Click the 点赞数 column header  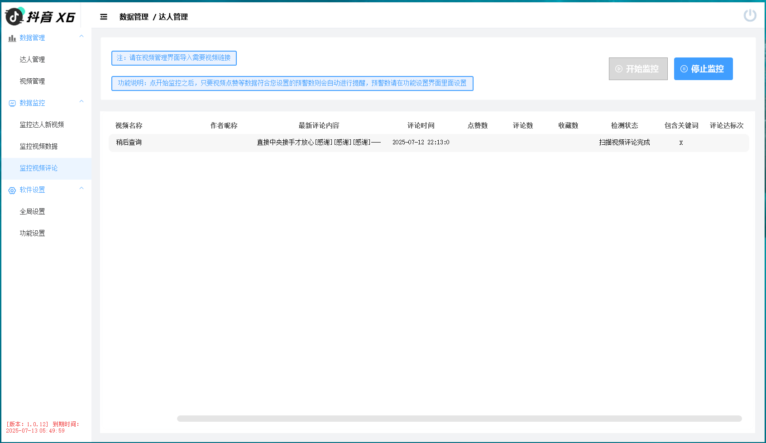[x=478, y=126]
